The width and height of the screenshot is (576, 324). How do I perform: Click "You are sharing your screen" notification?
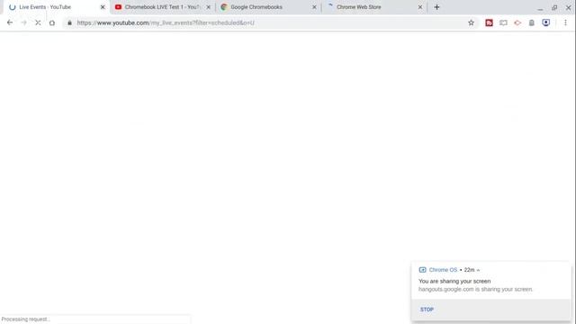click(x=454, y=281)
